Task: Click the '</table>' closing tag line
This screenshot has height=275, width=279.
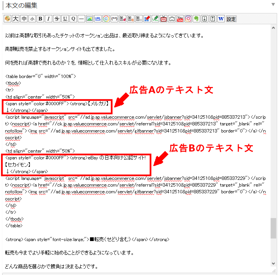Action: [x=14, y=226]
